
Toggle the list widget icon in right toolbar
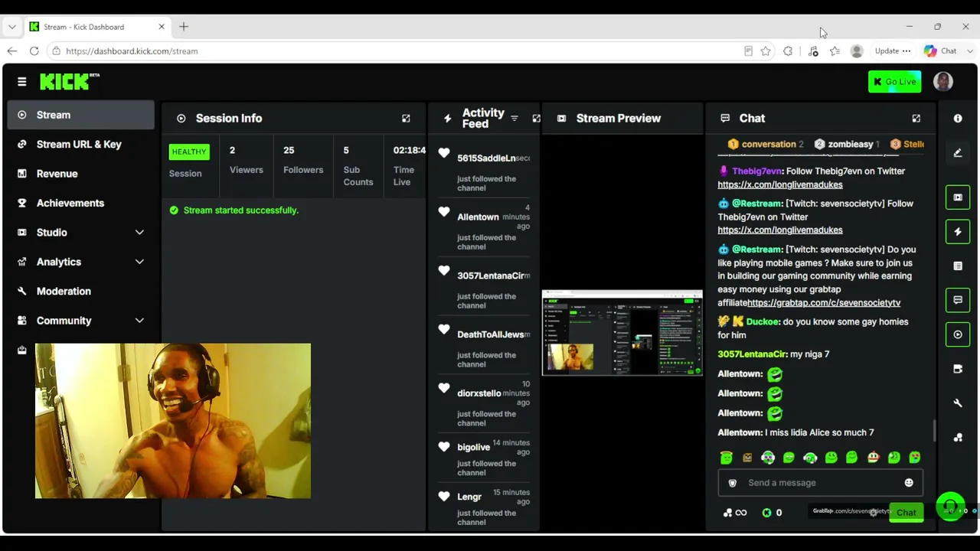pos(958,266)
